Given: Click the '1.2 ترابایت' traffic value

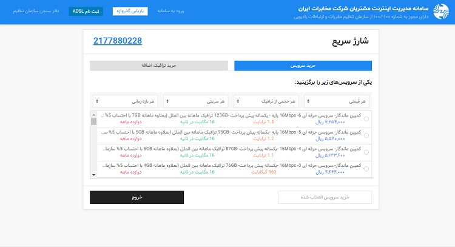Looking at the screenshot, I should (263, 139).
